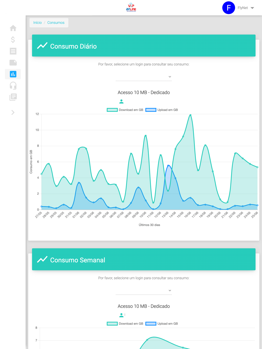Screen dimensions: 262x349
Task: Open the dollar sign billing icon
Action: 13,40
